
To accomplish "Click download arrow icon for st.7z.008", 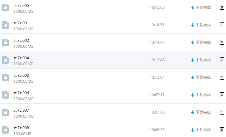I will 192,130.
